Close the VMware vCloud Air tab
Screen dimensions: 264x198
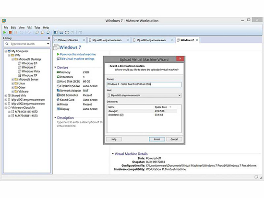coord(84,40)
